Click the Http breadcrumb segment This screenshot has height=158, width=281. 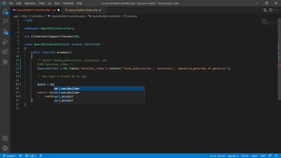[x=24, y=16]
